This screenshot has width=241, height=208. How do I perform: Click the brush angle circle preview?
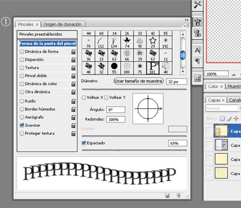148,108
